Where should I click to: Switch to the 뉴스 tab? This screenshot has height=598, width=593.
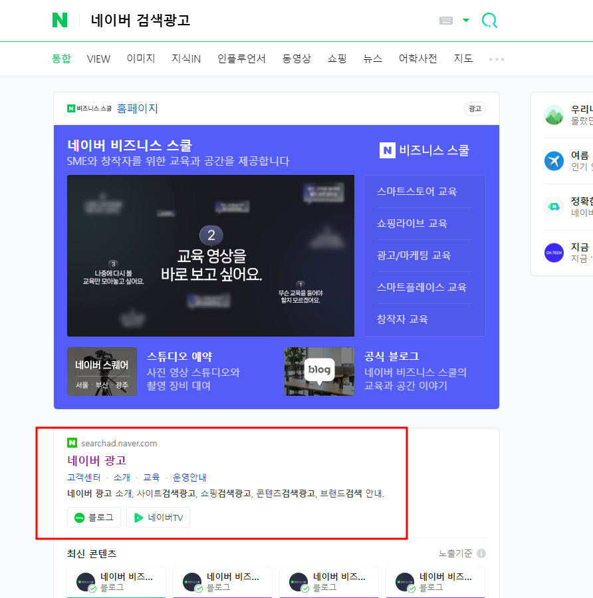coord(373,59)
